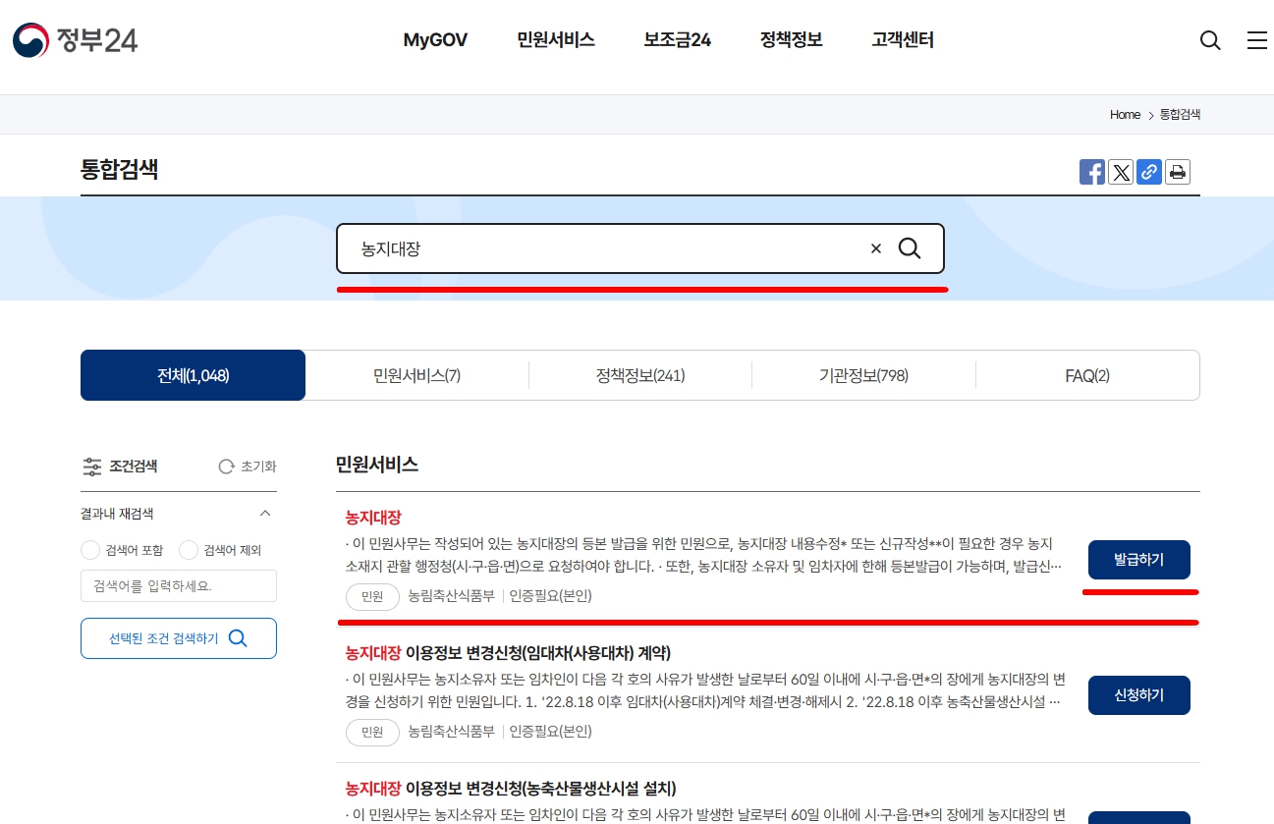The width and height of the screenshot is (1274, 824).
Task: Open the 정부24 home logo
Action: [x=76, y=40]
